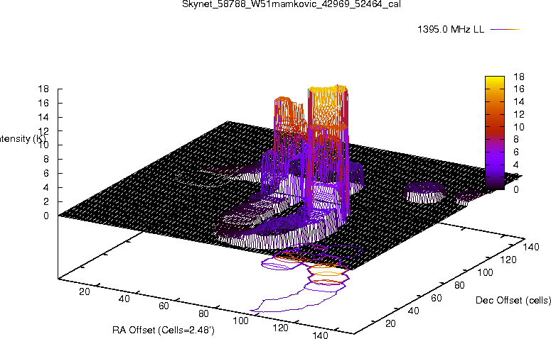The image size is (551, 339).
Task: Click tick 8 on the intensity axis
Action: (x=46, y=159)
